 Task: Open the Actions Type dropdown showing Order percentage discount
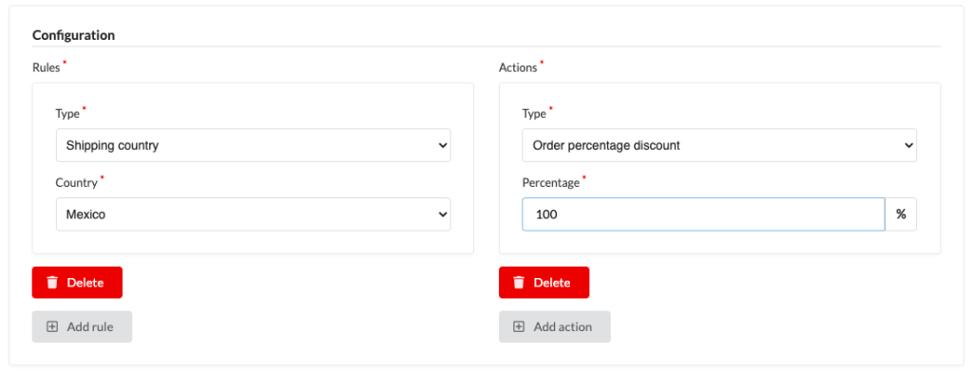(x=719, y=145)
